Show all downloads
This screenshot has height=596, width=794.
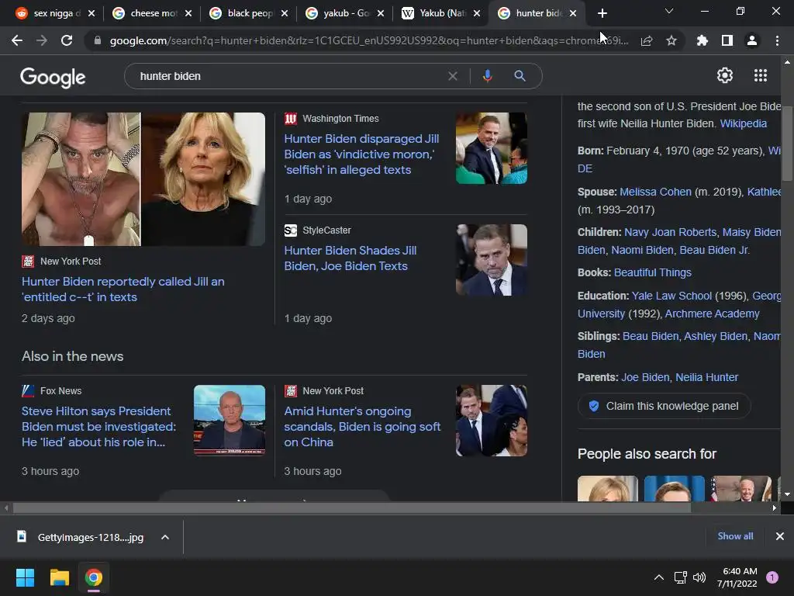coord(735,536)
